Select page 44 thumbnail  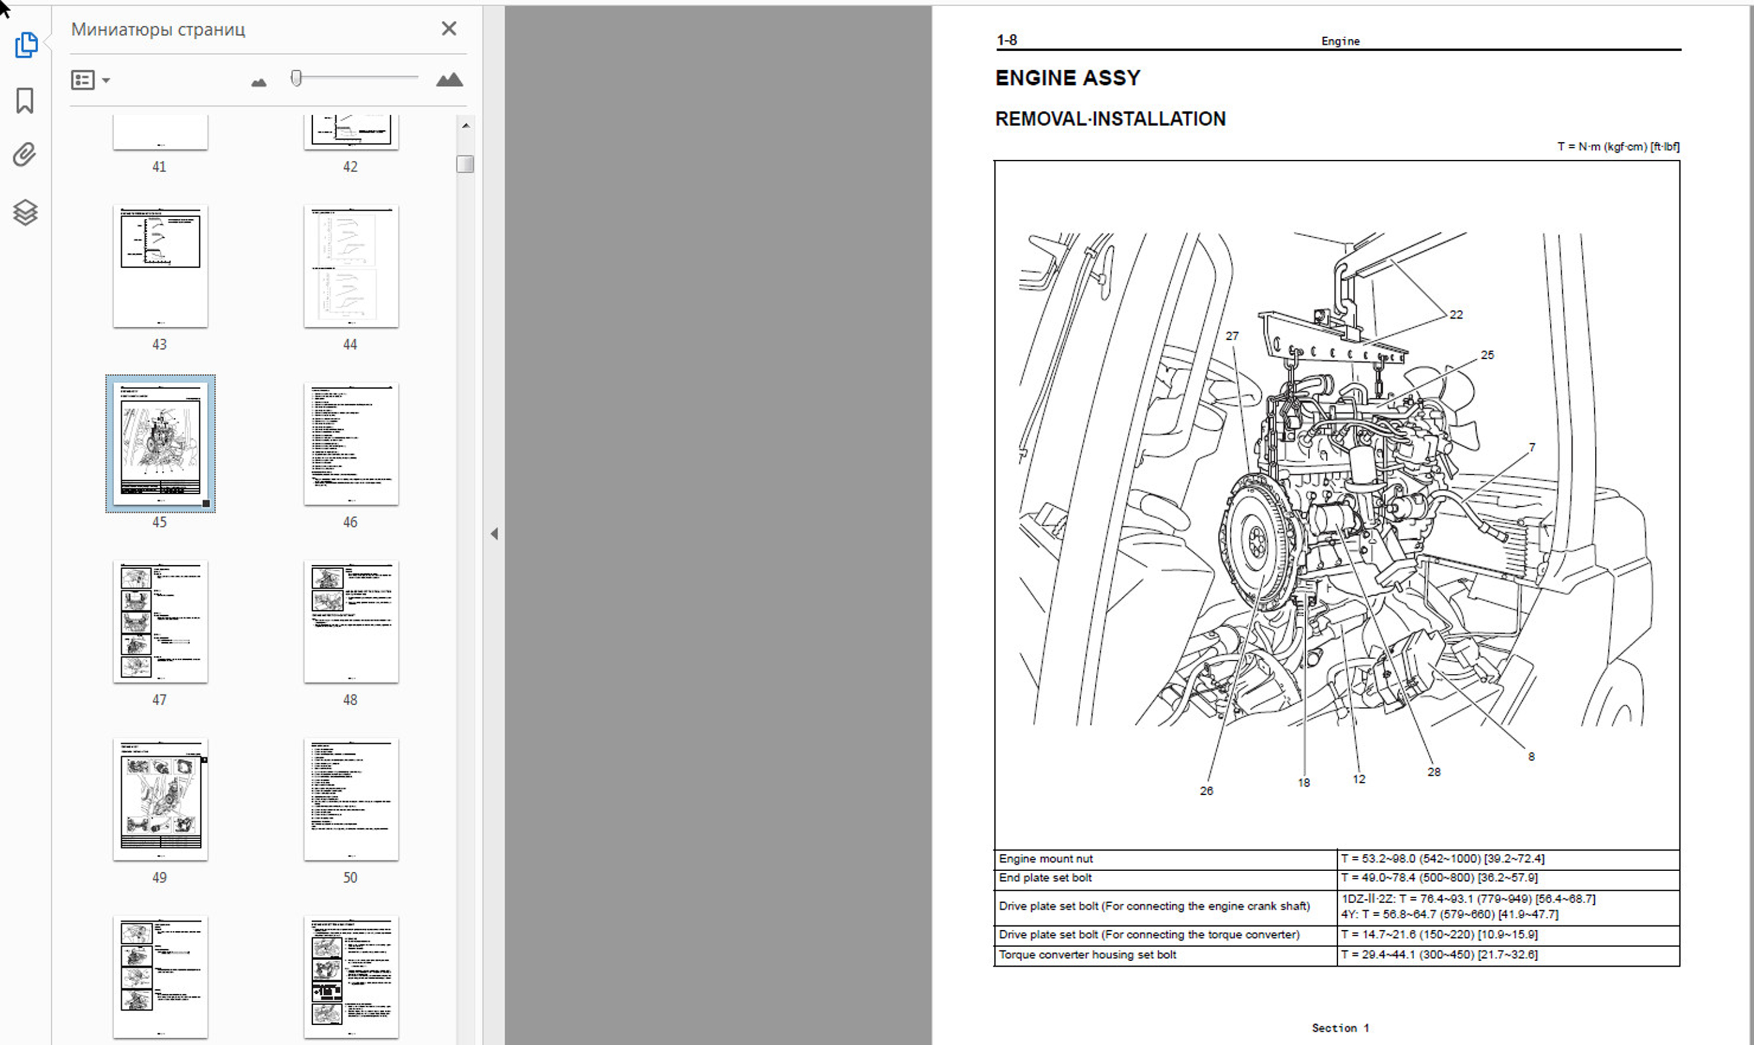(350, 266)
